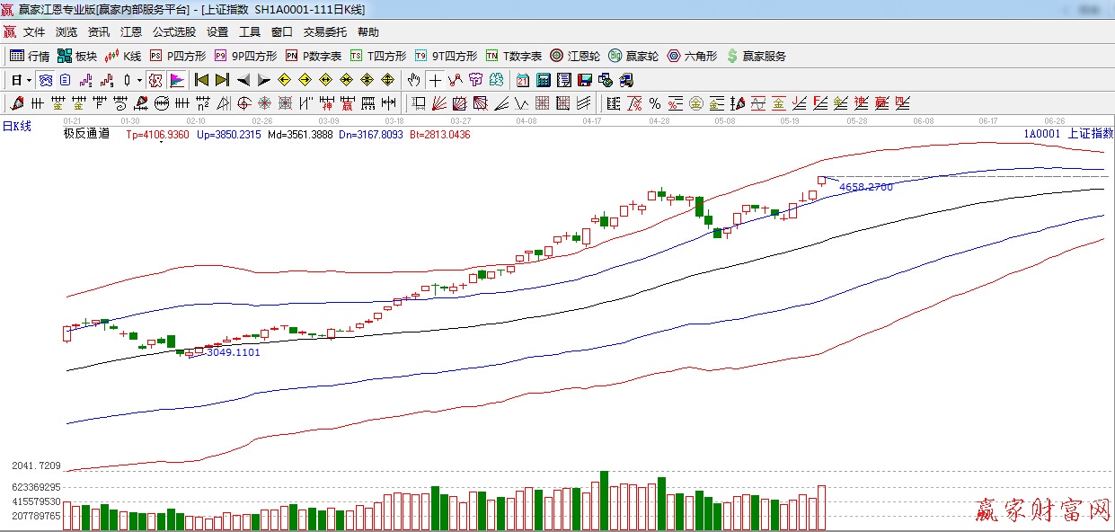Jump to first bar with skip-to-start arrow
This screenshot has width=1115, height=532.
click(201, 80)
